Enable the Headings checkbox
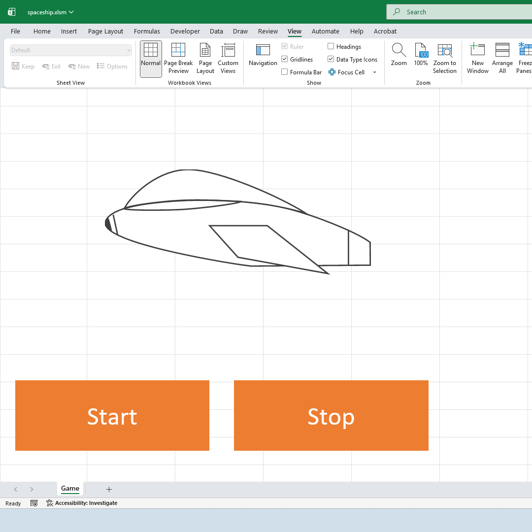Image resolution: width=532 pixels, height=532 pixels. pyautogui.click(x=330, y=46)
